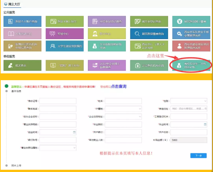Open 职介中心 tile

coord(107,34)
